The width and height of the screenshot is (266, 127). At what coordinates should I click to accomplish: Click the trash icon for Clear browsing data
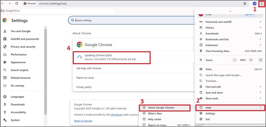tap(201, 51)
